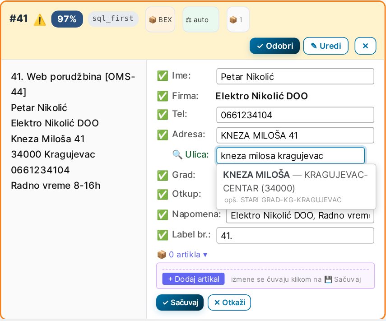Click the warning triangle icon next to #41
386x321 pixels.
point(40,20)
